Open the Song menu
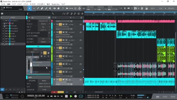The image size is (177, 100). [x=14, y=4]
